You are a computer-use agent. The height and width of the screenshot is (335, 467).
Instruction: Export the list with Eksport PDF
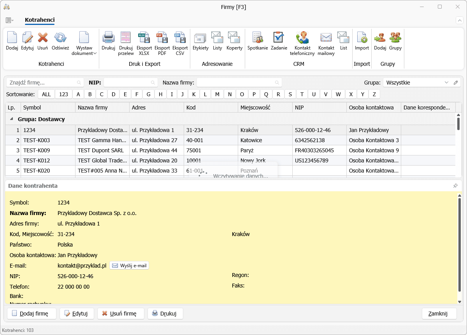click(162, 44)
